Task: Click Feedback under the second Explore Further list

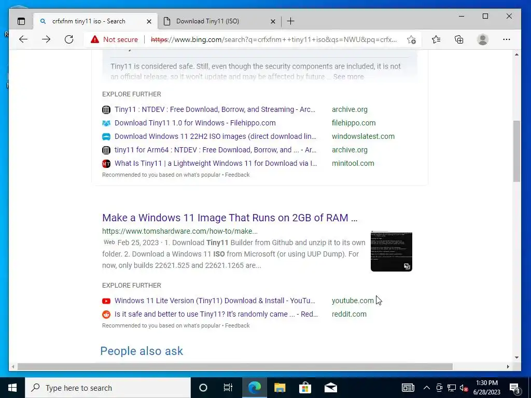Action: tap(237, 325)
